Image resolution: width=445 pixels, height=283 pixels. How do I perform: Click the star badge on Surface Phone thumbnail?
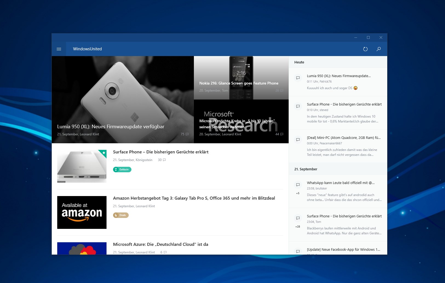(x=104, y=153)
